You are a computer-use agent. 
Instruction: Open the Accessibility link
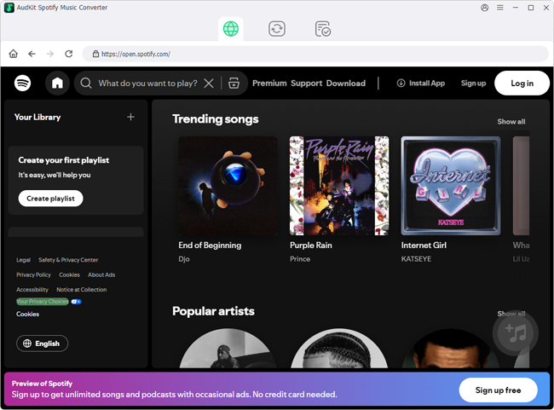(x=32, y=290)
